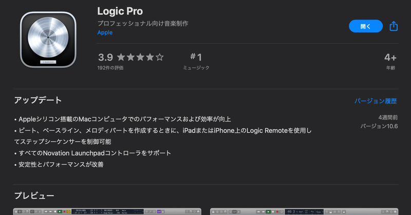Click the star rating row

click(x=140, y=57)
